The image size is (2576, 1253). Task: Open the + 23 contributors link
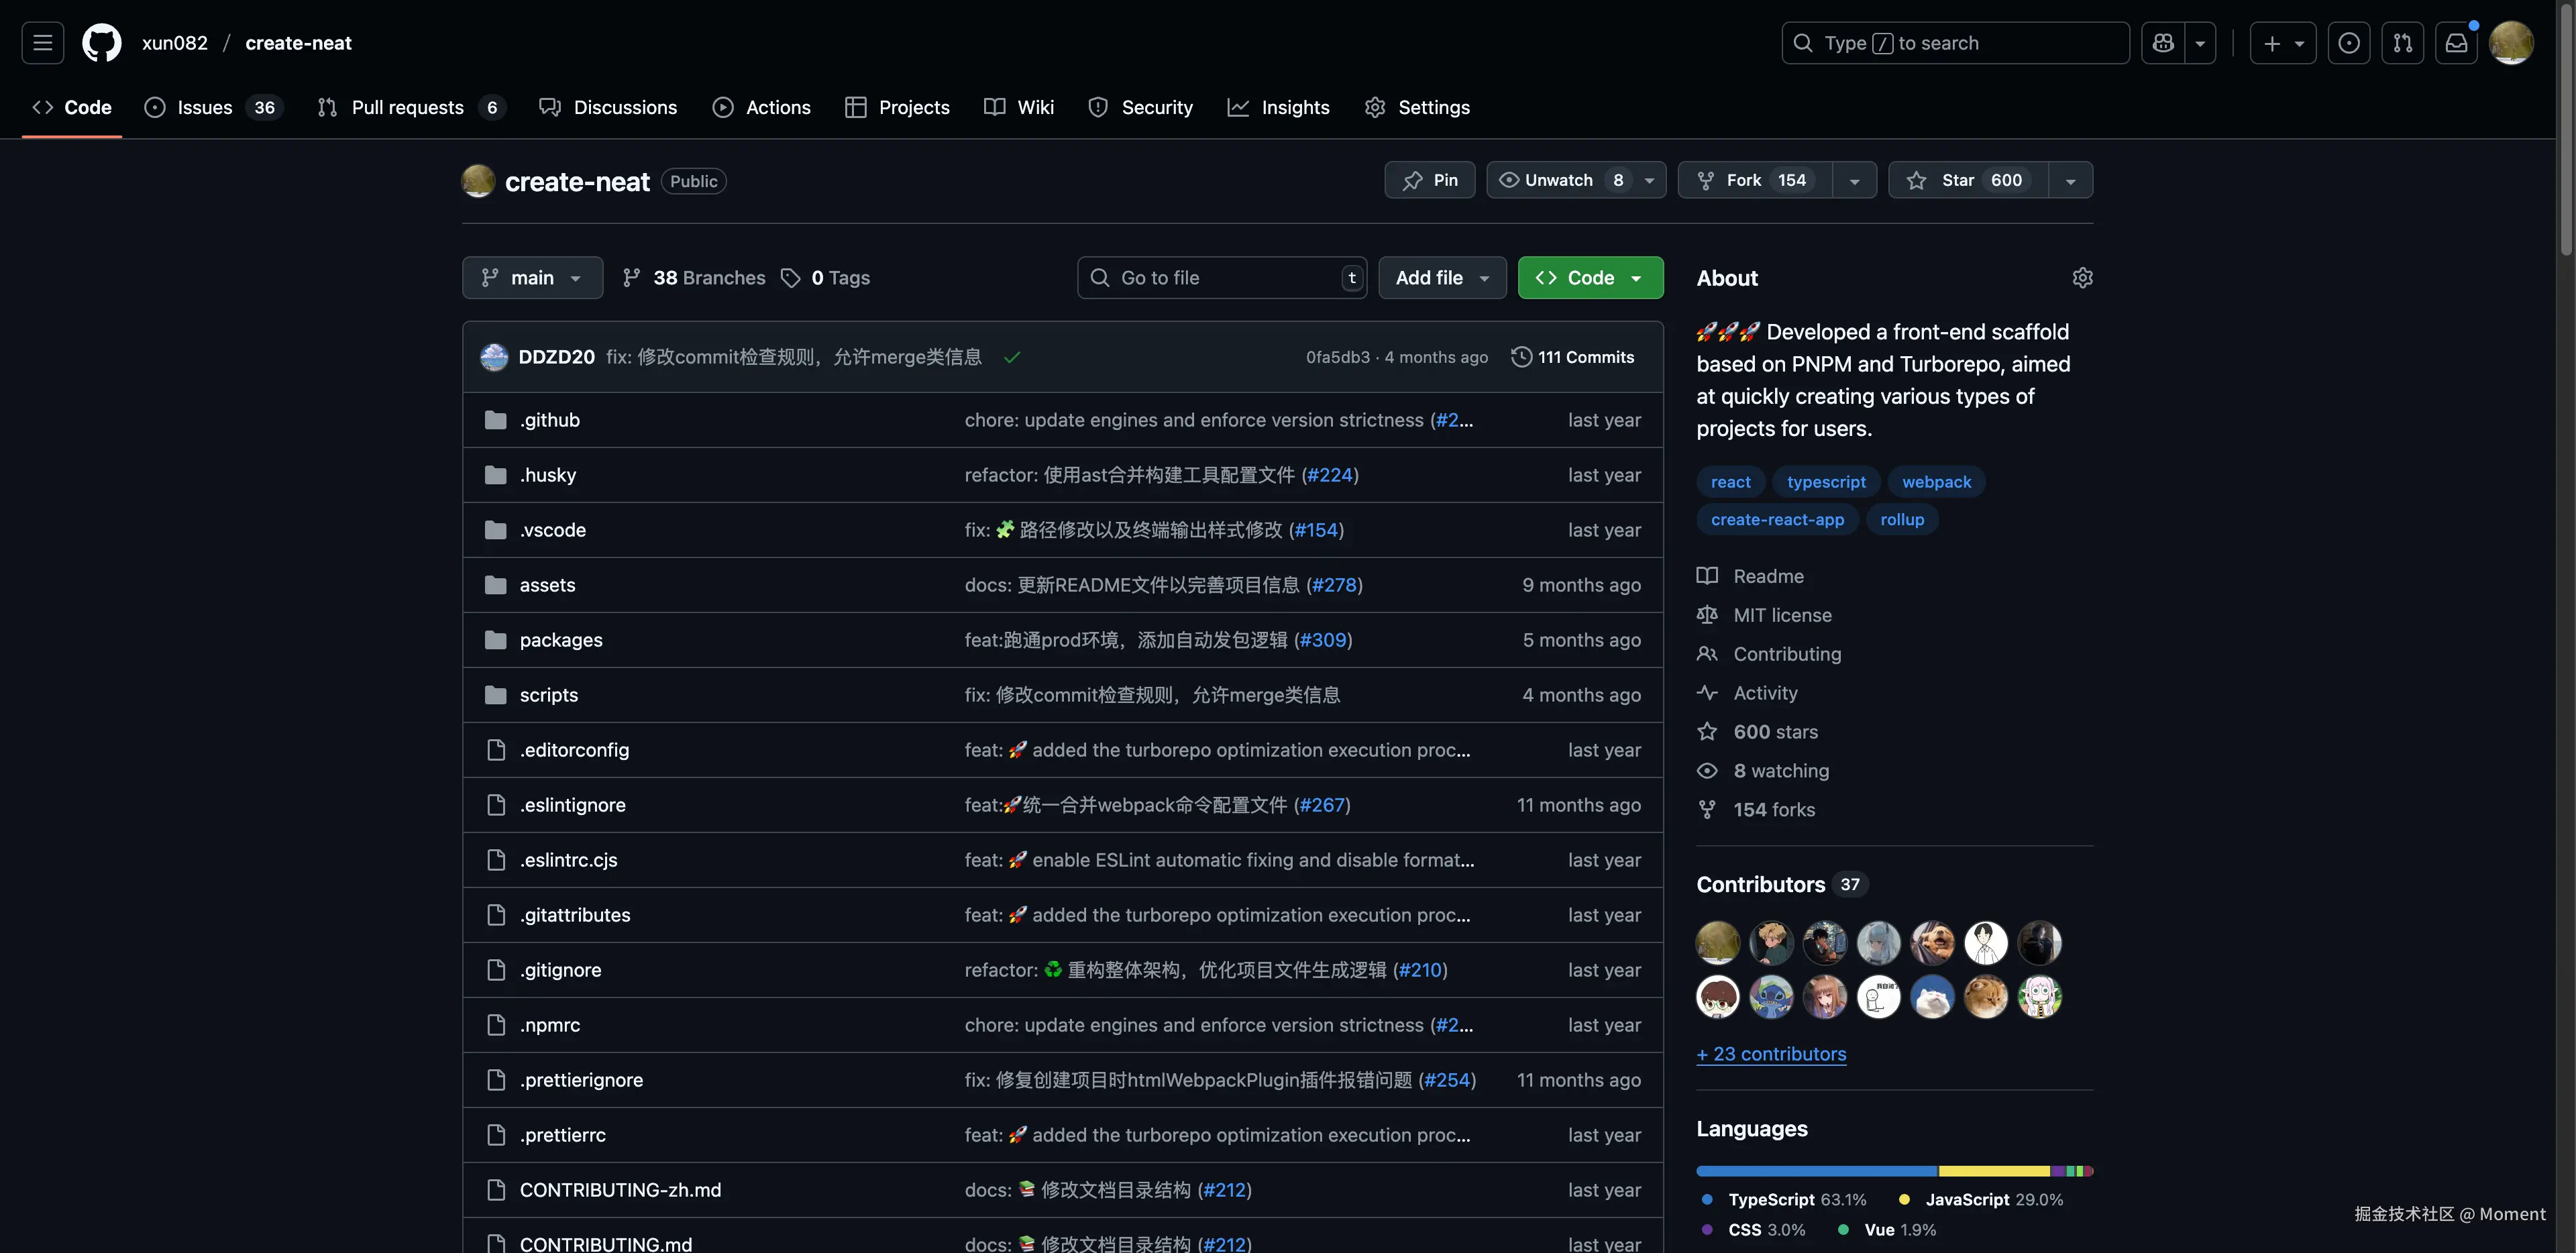pyautogui.click(x=1771, y=1054)
